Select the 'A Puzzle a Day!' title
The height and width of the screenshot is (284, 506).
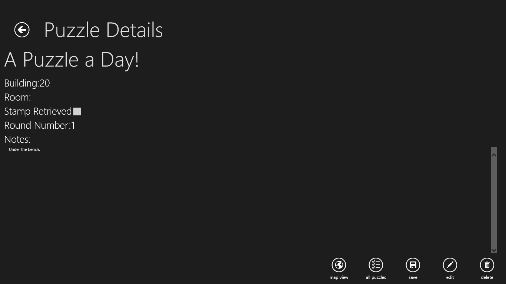pyautogui.click(x=71, y=60)
